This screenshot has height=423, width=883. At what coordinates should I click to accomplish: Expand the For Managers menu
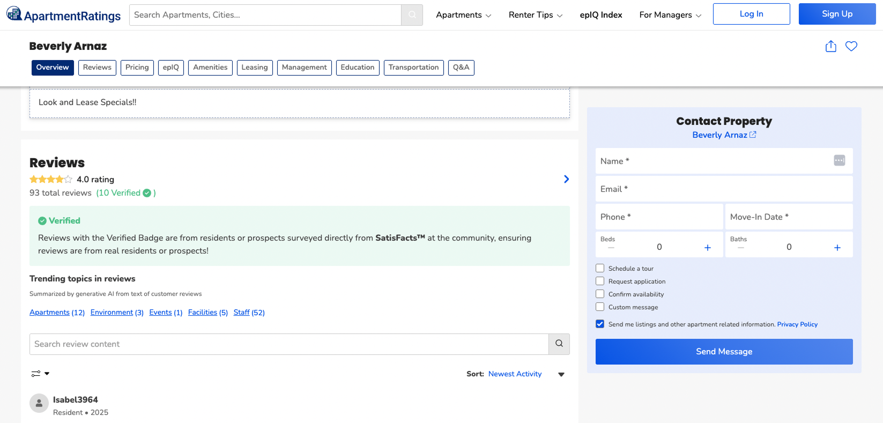point(670,15)
